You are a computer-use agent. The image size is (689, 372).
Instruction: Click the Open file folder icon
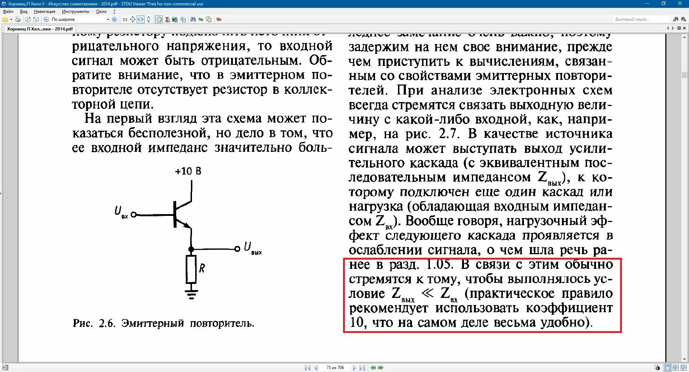coord(5,19)
